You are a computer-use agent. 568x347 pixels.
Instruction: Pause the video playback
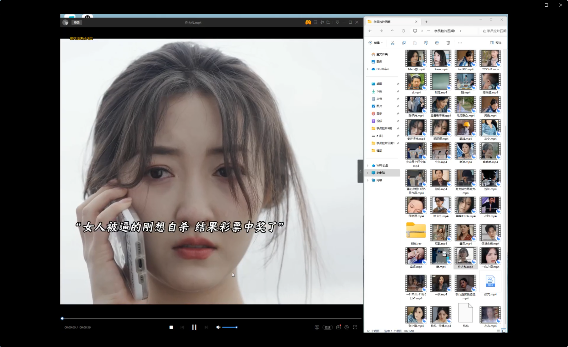pos(194,327)
